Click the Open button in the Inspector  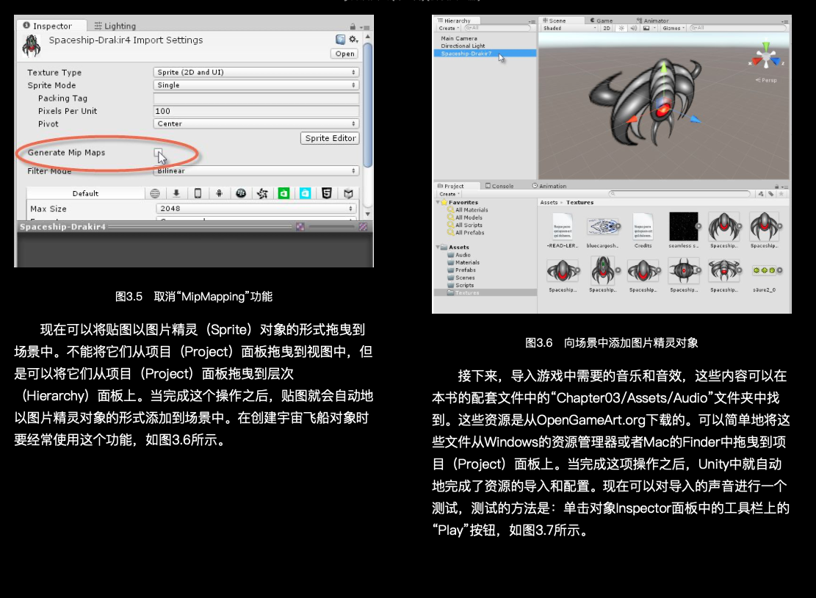[344, 54]
